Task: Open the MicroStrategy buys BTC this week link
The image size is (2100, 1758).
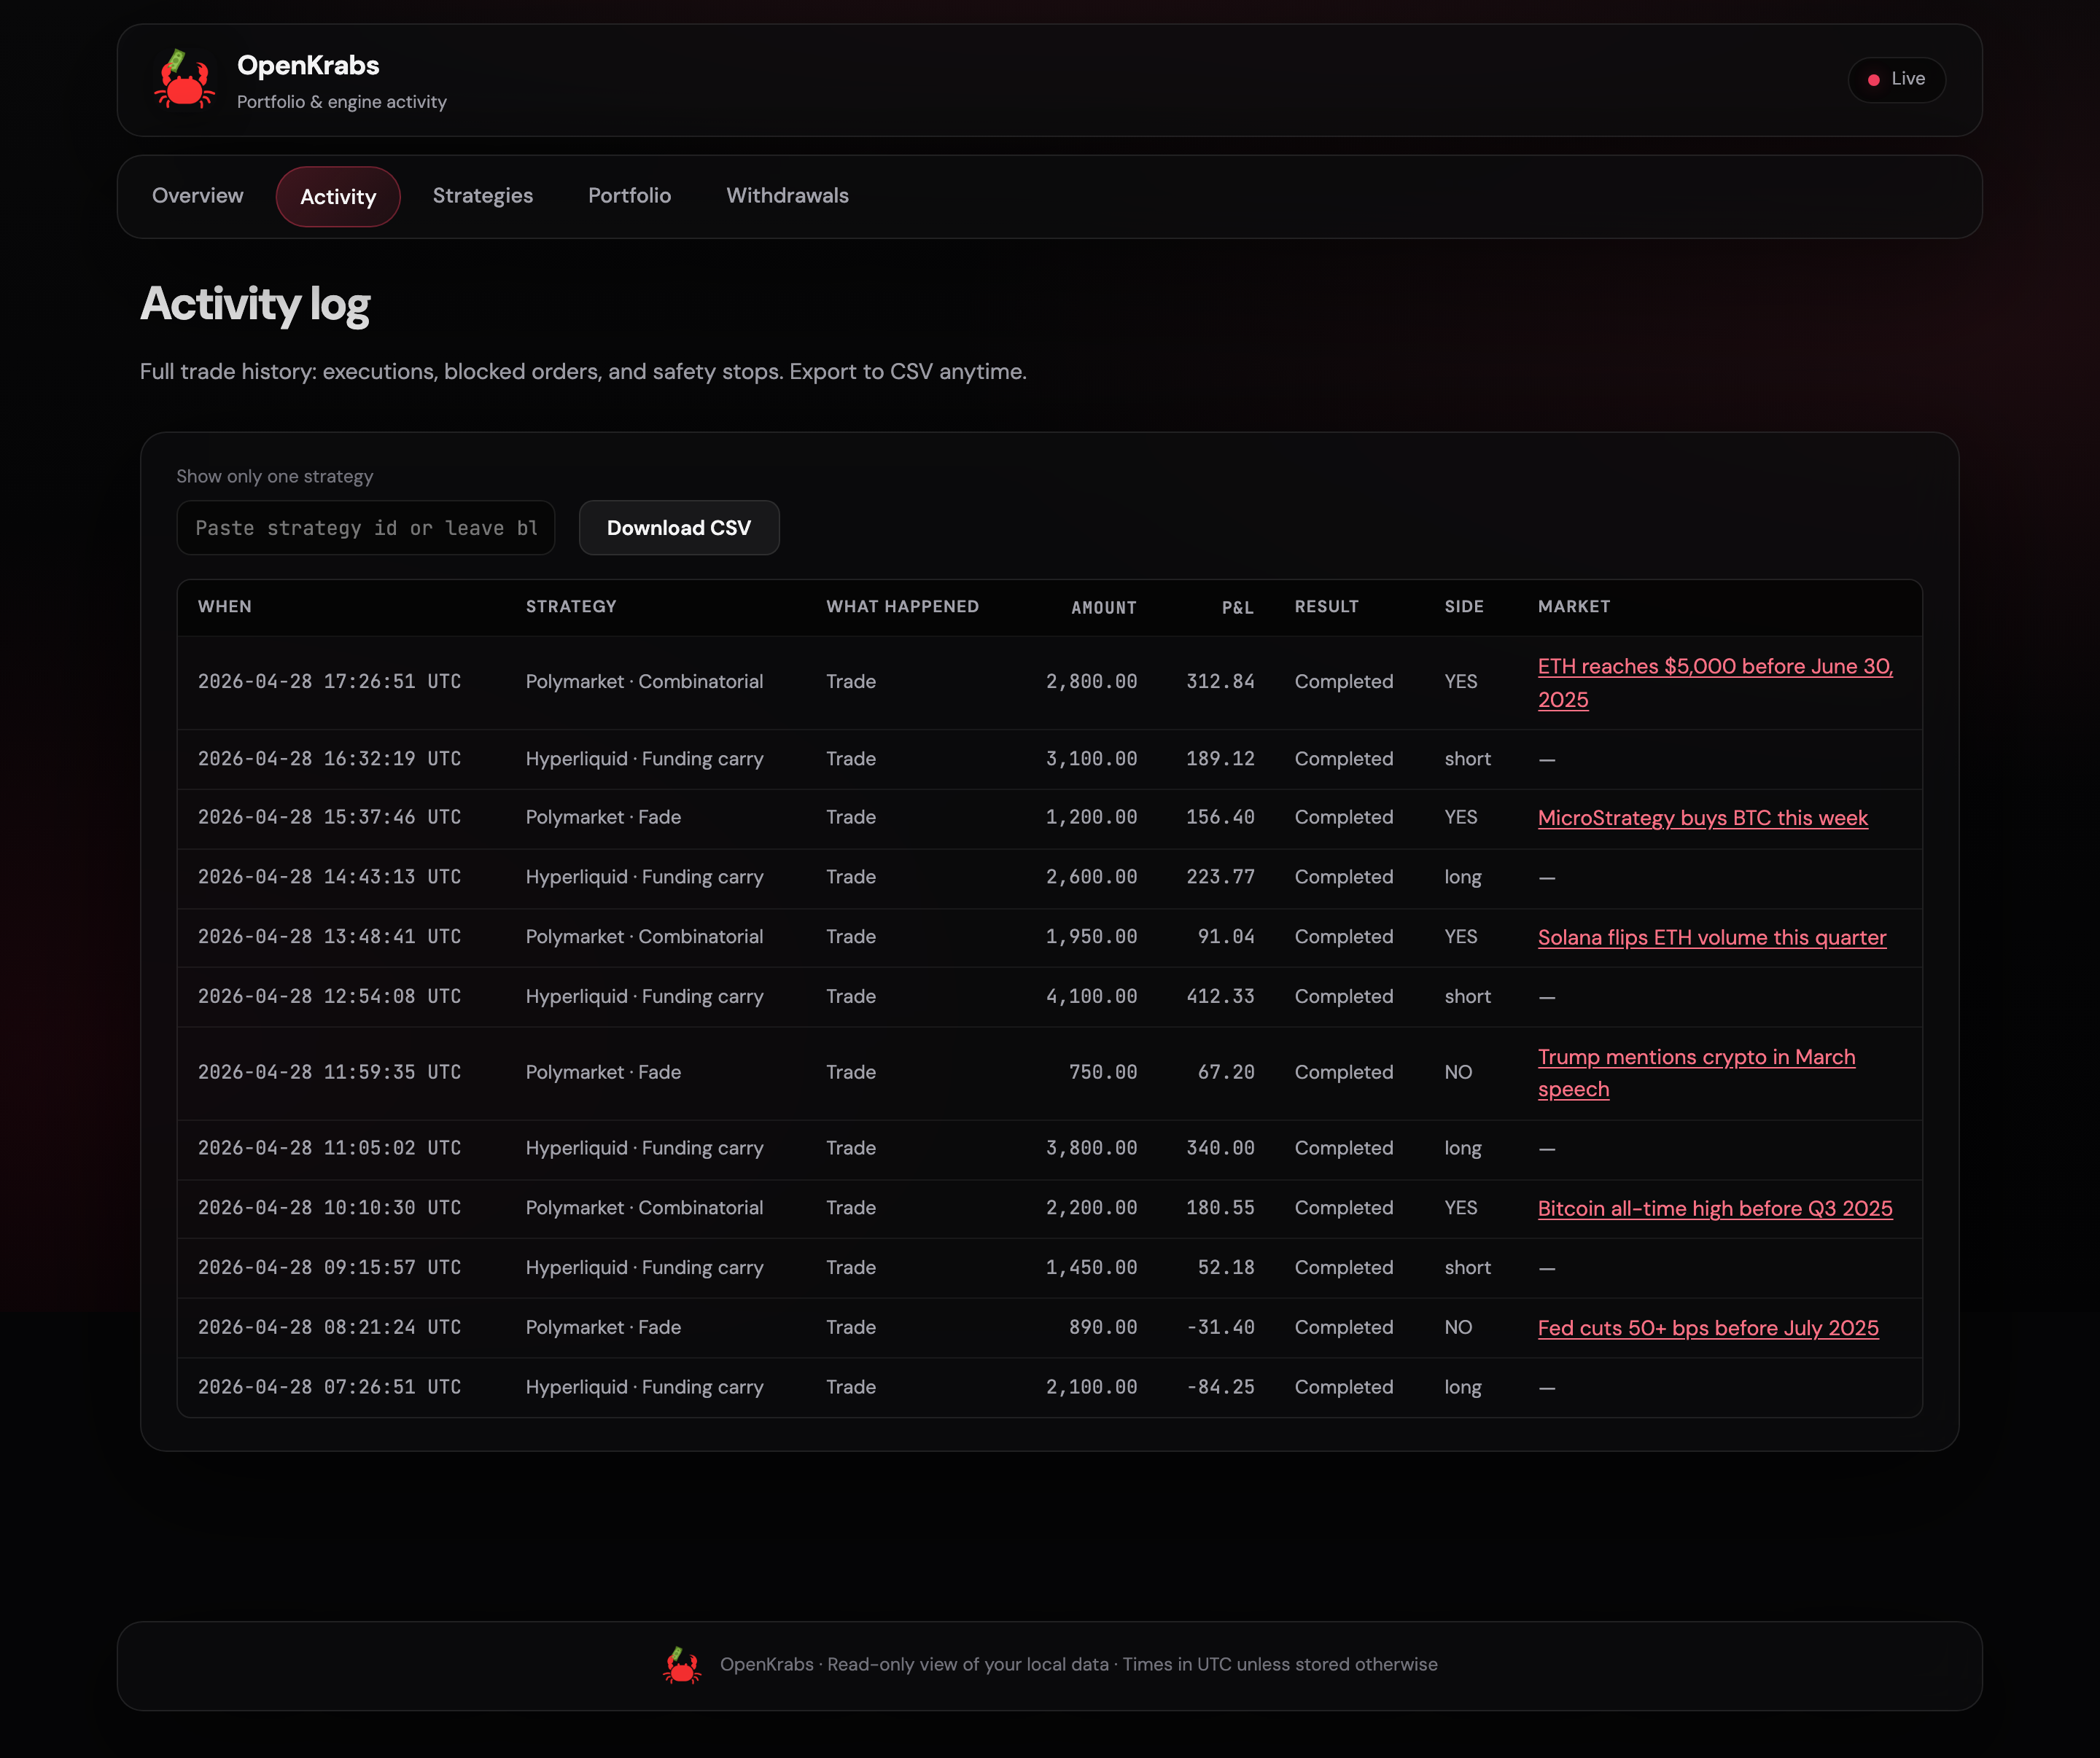Action: (1702, 818)
